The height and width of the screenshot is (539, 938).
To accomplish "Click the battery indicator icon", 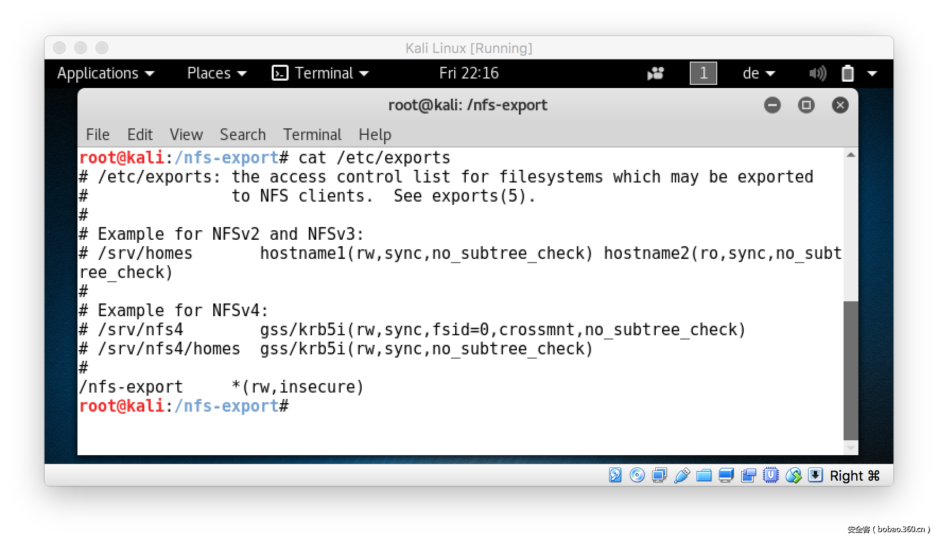I will 848,73.
